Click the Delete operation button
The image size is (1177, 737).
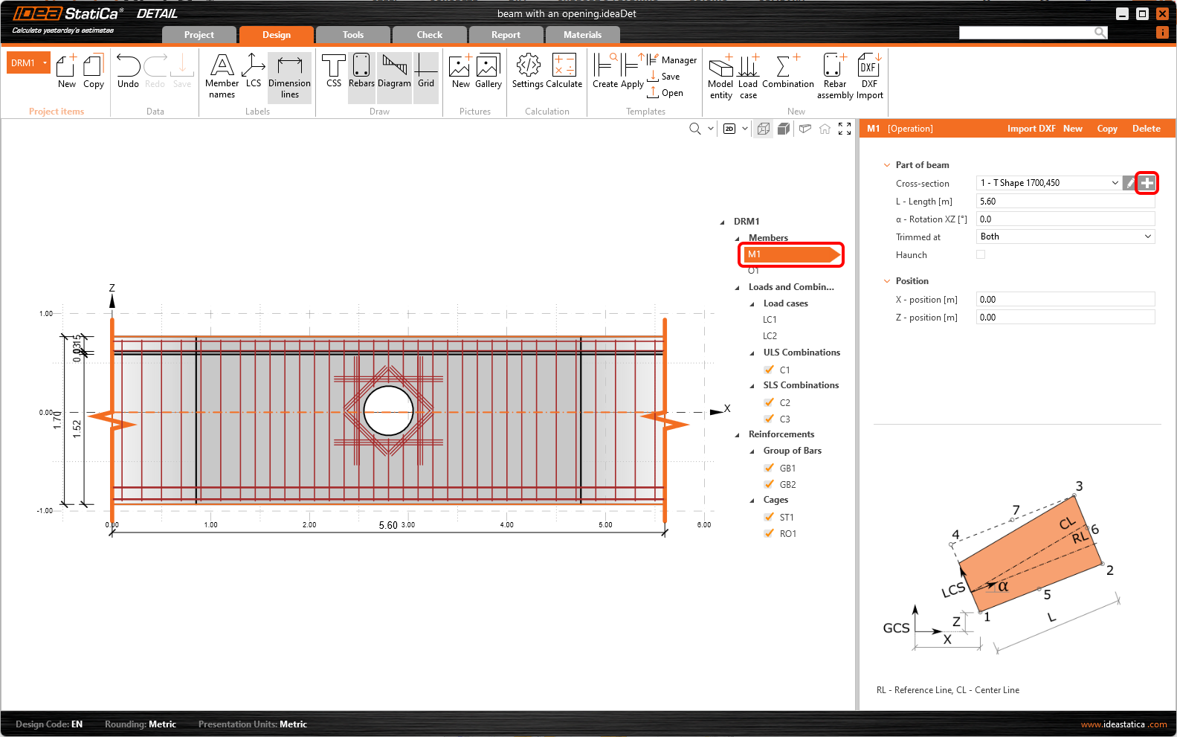coord(1146,129)
